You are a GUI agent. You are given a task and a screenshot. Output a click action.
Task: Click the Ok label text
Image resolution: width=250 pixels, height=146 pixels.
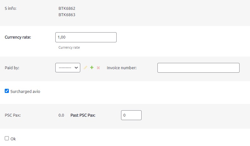13,139
